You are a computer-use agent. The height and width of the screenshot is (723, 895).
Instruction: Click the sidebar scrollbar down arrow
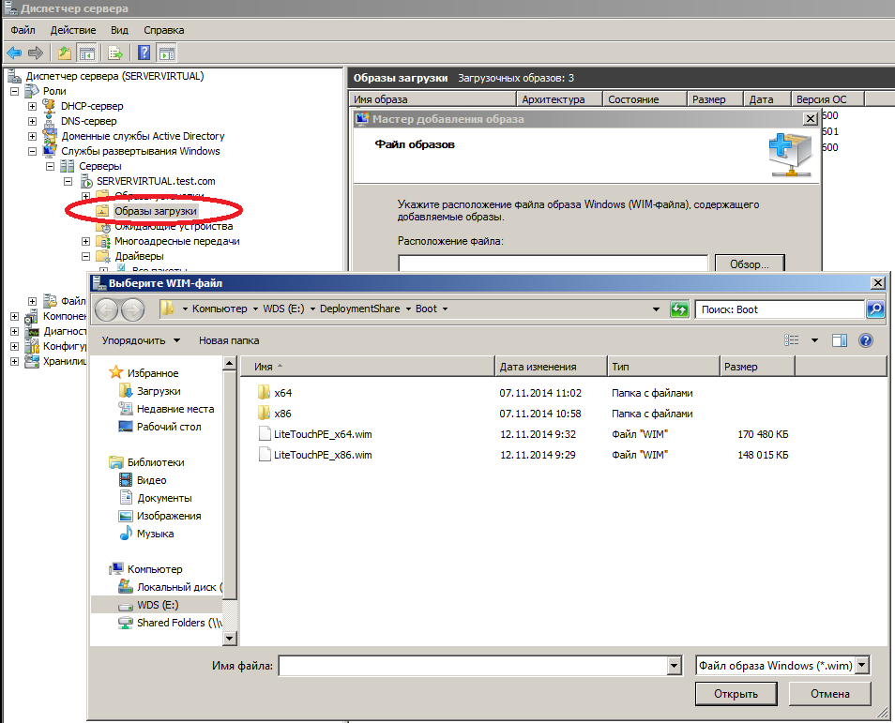pos(230,639)
